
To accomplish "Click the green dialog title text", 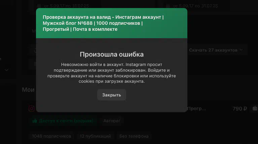I will tap(103, 23).
